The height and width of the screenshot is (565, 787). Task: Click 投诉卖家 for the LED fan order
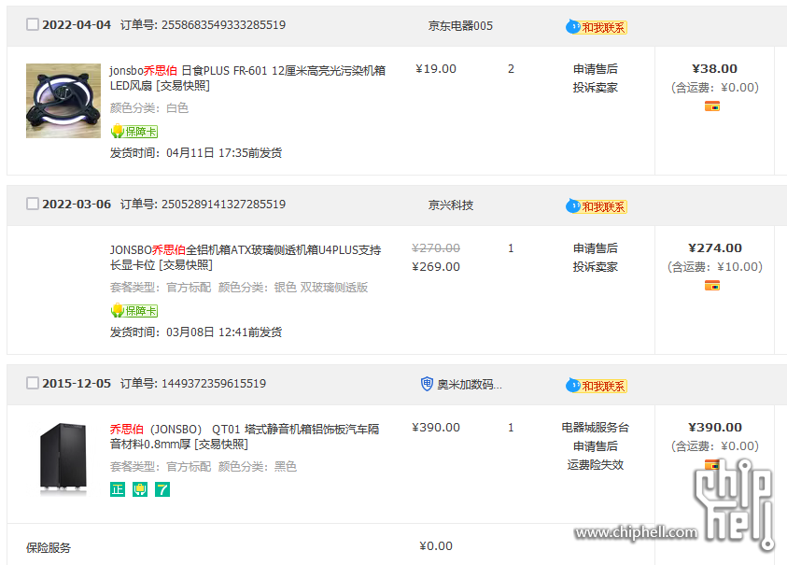[x=596, y=88]
